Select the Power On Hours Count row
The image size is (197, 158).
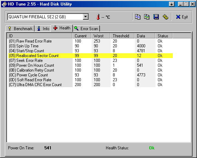coord(91,65)
